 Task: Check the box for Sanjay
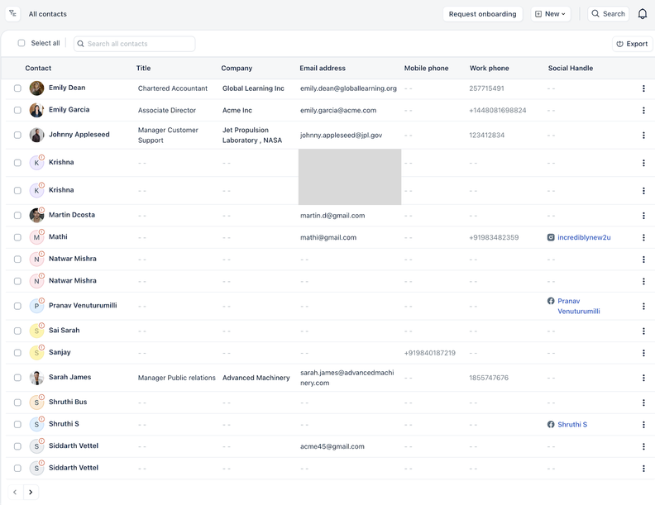point(17,353)
